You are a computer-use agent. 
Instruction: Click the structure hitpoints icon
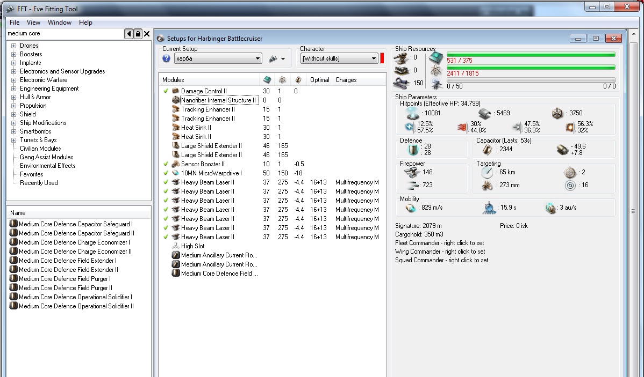(557, 113)
